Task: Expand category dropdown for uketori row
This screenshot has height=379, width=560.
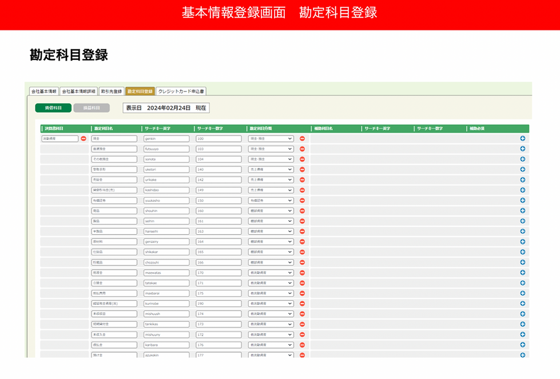Action: [x=271, y=170]
